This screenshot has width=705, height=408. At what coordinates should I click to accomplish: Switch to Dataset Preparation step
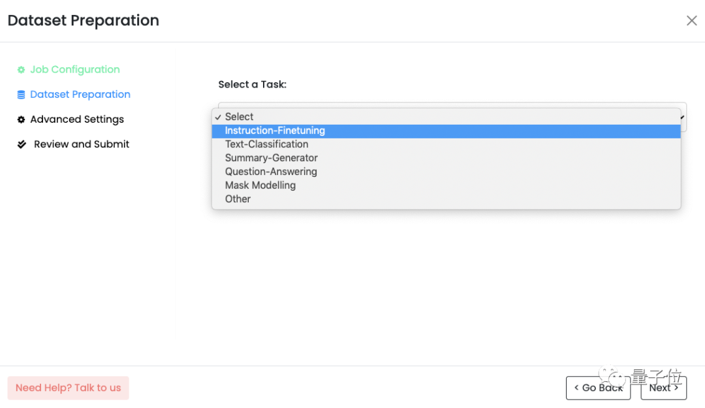coord(80,95)
